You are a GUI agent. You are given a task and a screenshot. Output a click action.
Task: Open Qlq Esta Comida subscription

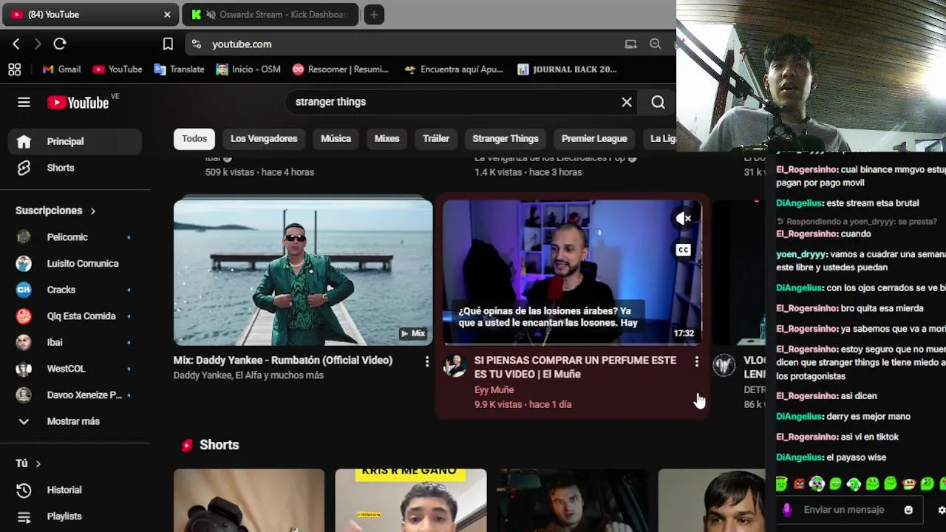[75, 316]
